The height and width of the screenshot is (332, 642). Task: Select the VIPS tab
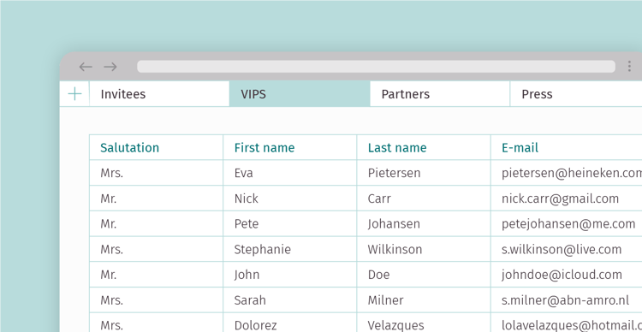pos(300,94)
